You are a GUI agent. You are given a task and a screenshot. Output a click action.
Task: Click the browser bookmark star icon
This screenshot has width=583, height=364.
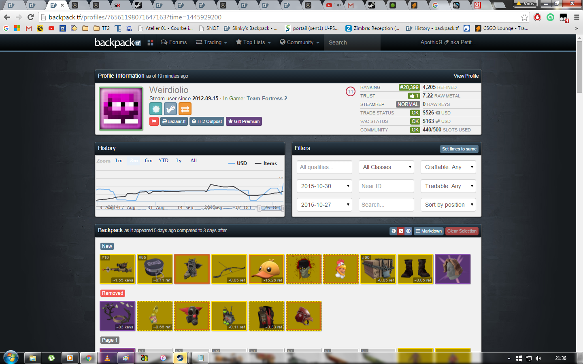tap(524, 17)
